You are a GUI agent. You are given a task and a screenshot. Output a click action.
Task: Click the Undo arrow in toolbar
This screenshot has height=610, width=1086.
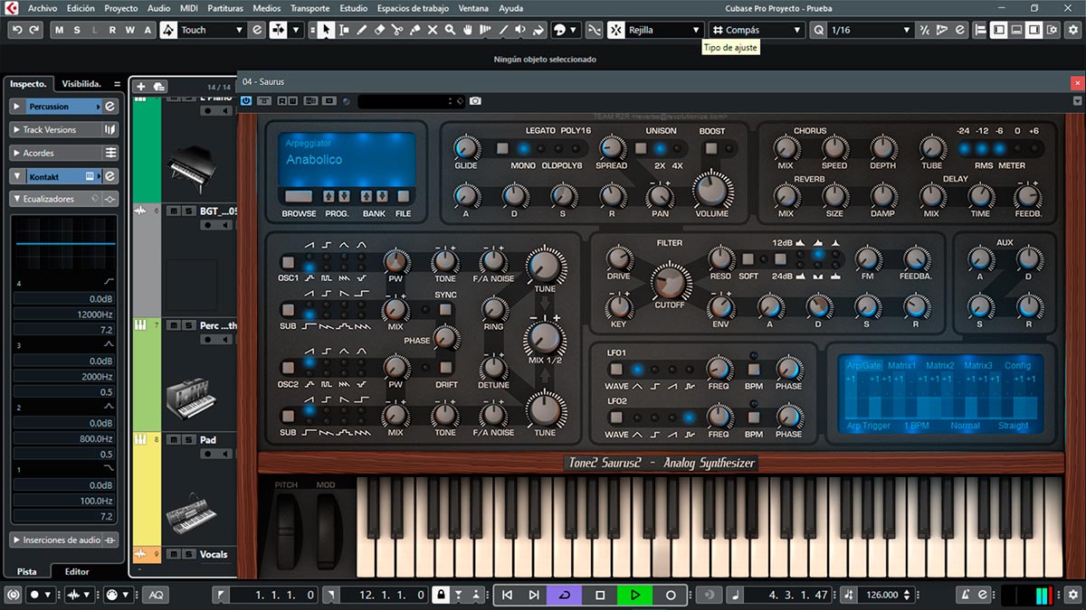pos(16,30)
